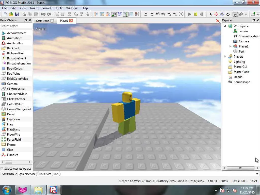Open the Window menu

click(x=72, y=8)
